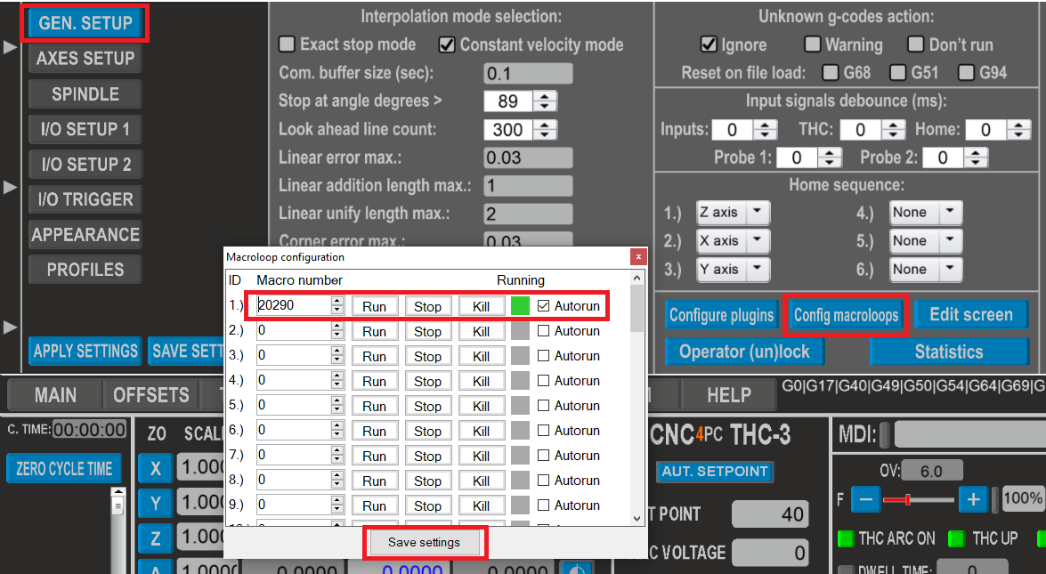The width and height of the screenshot is (1046, 574).
Task: Disable Constant velocity mode
Action: coord(446,44)
